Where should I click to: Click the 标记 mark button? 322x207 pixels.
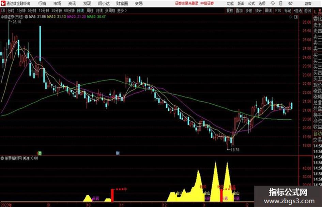(x=288, y=11)
